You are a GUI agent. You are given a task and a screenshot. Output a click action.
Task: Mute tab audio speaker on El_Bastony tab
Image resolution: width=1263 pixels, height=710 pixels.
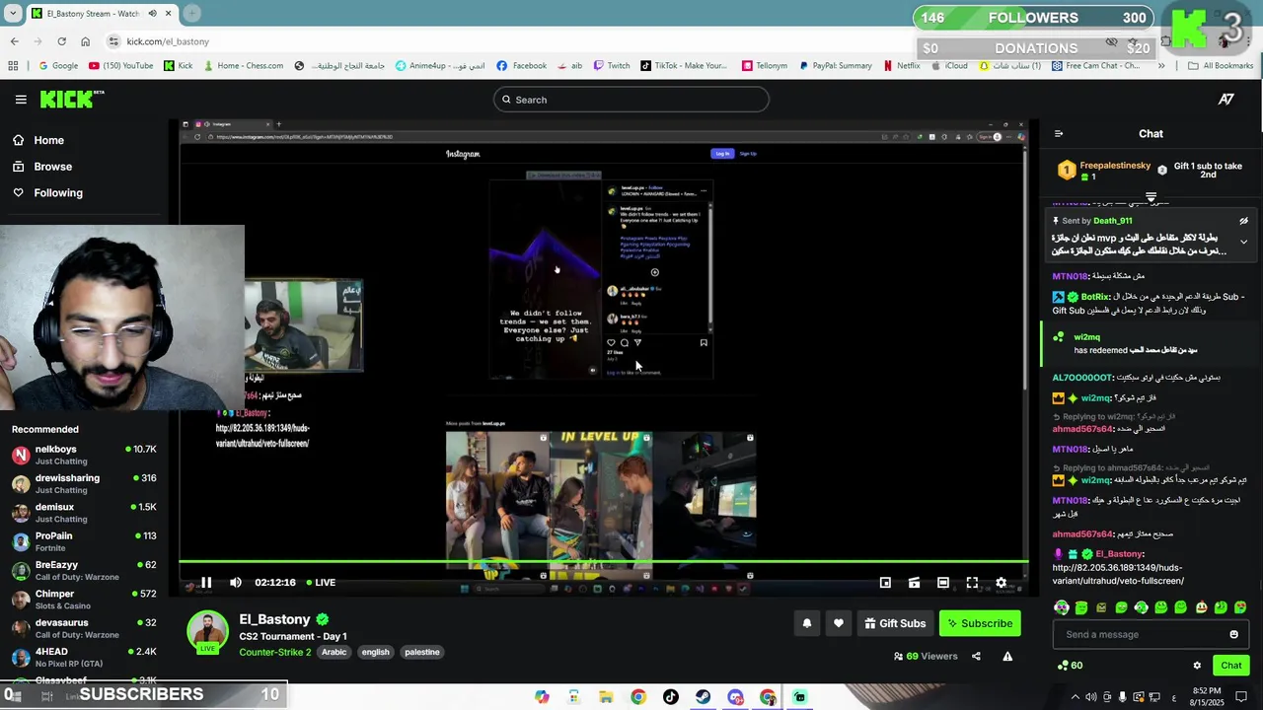click(152, 14)
